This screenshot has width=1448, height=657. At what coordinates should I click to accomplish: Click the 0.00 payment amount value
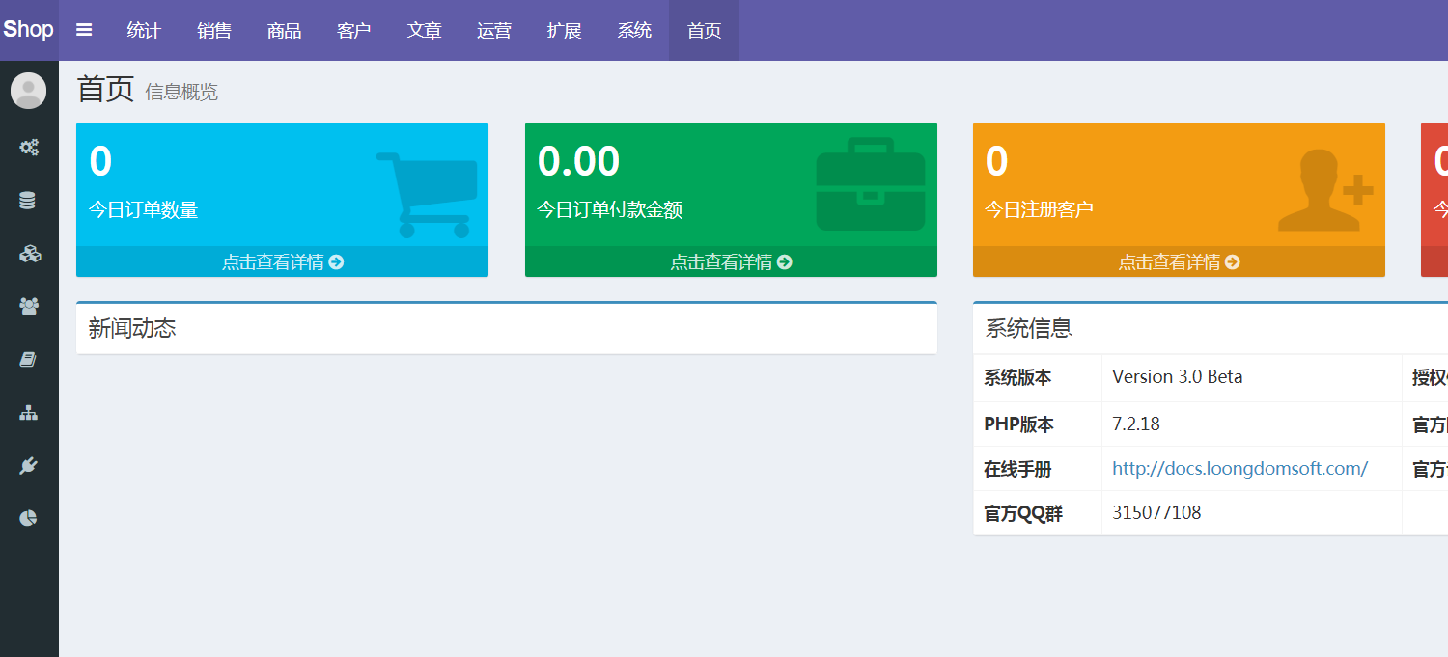(x=578, y=161)
